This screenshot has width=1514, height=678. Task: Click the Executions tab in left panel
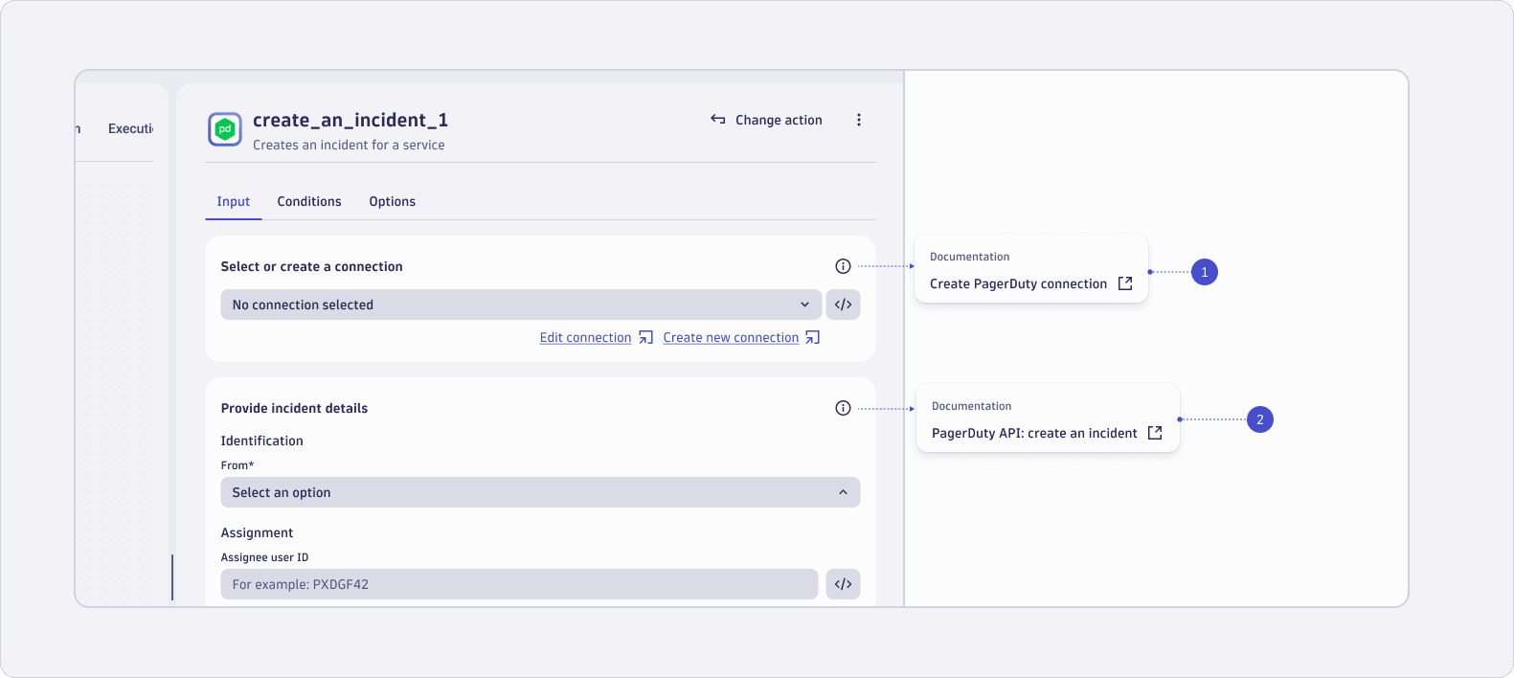coord(130,128)
